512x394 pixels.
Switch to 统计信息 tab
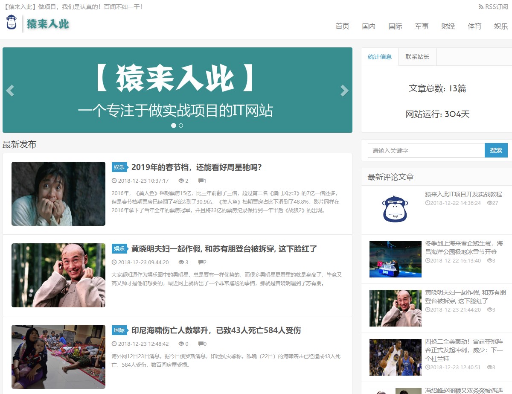(x=380, y=57)
